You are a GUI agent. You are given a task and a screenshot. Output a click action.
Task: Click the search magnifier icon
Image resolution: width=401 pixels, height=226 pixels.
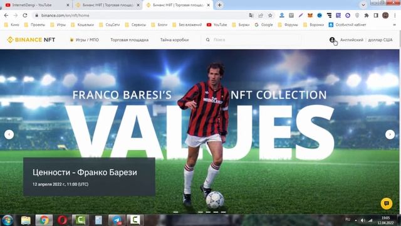[x=207, y=40]
